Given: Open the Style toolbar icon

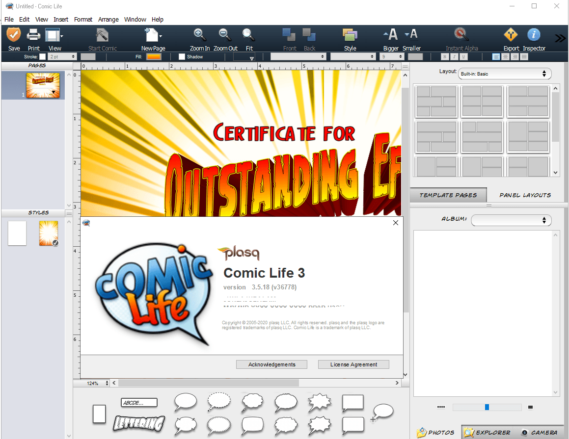Looking at the screenshot, I should pos(350,35).
